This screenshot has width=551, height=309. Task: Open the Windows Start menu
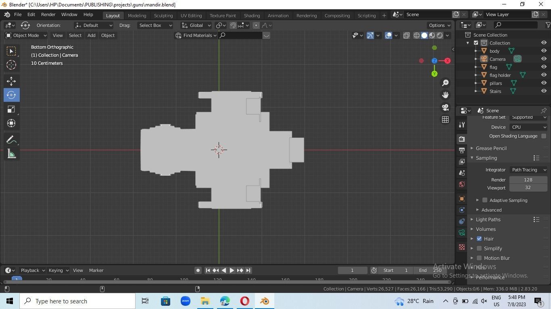tap(10, 301)
